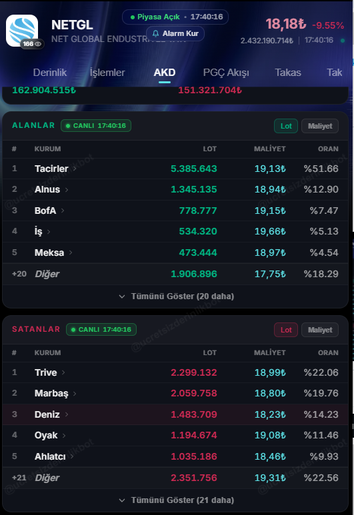Screen dimensions: 354x515
Task: Click buyers Diğer row lot 1.906.896
Action: [193, 274]
